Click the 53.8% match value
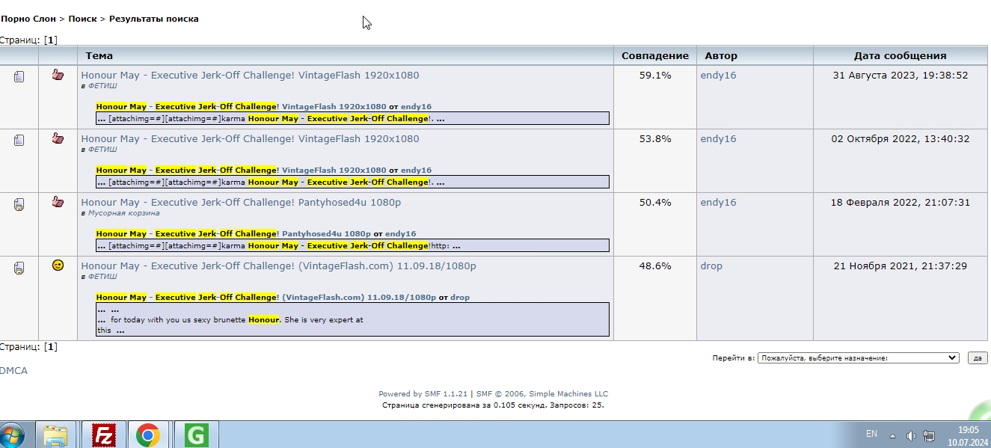The image size is (991, 448). (x=655, y=139)
